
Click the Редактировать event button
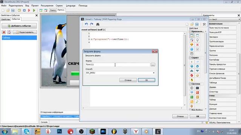click(25, 32)
